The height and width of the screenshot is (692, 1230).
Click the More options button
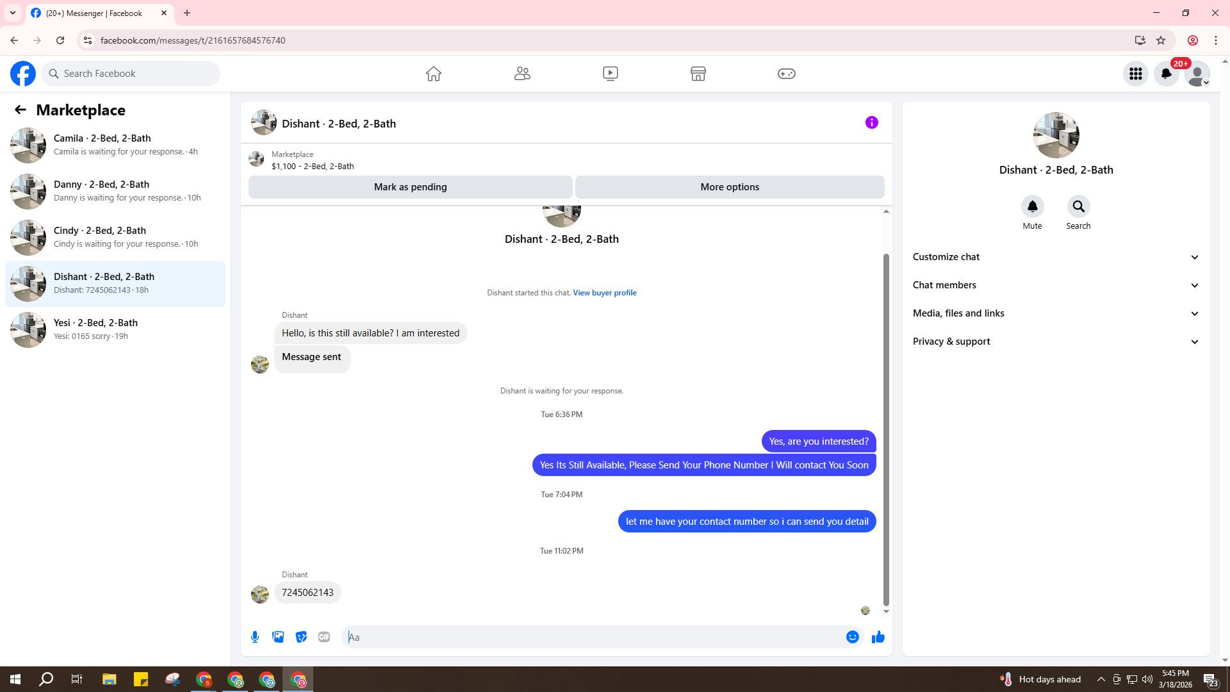click(730, 187)
